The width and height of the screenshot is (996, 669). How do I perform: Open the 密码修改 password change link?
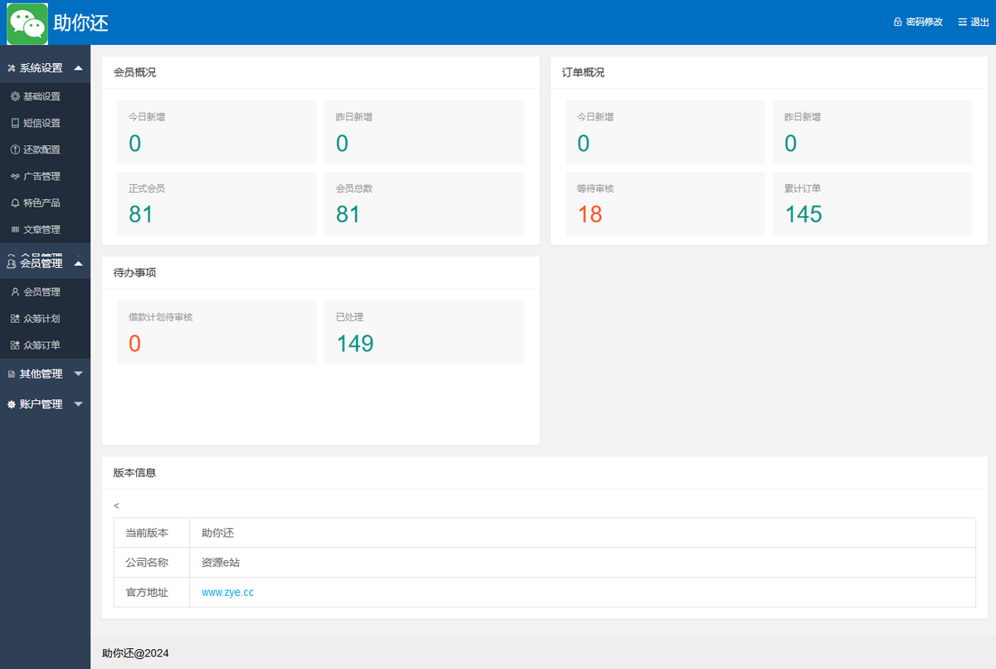[924, 22]
